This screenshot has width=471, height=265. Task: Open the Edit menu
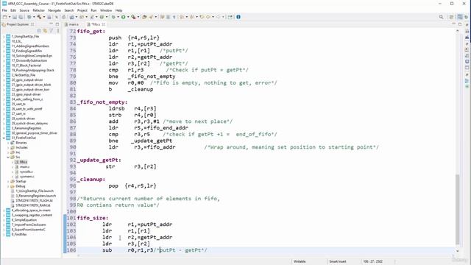click(x=13, y=10)
